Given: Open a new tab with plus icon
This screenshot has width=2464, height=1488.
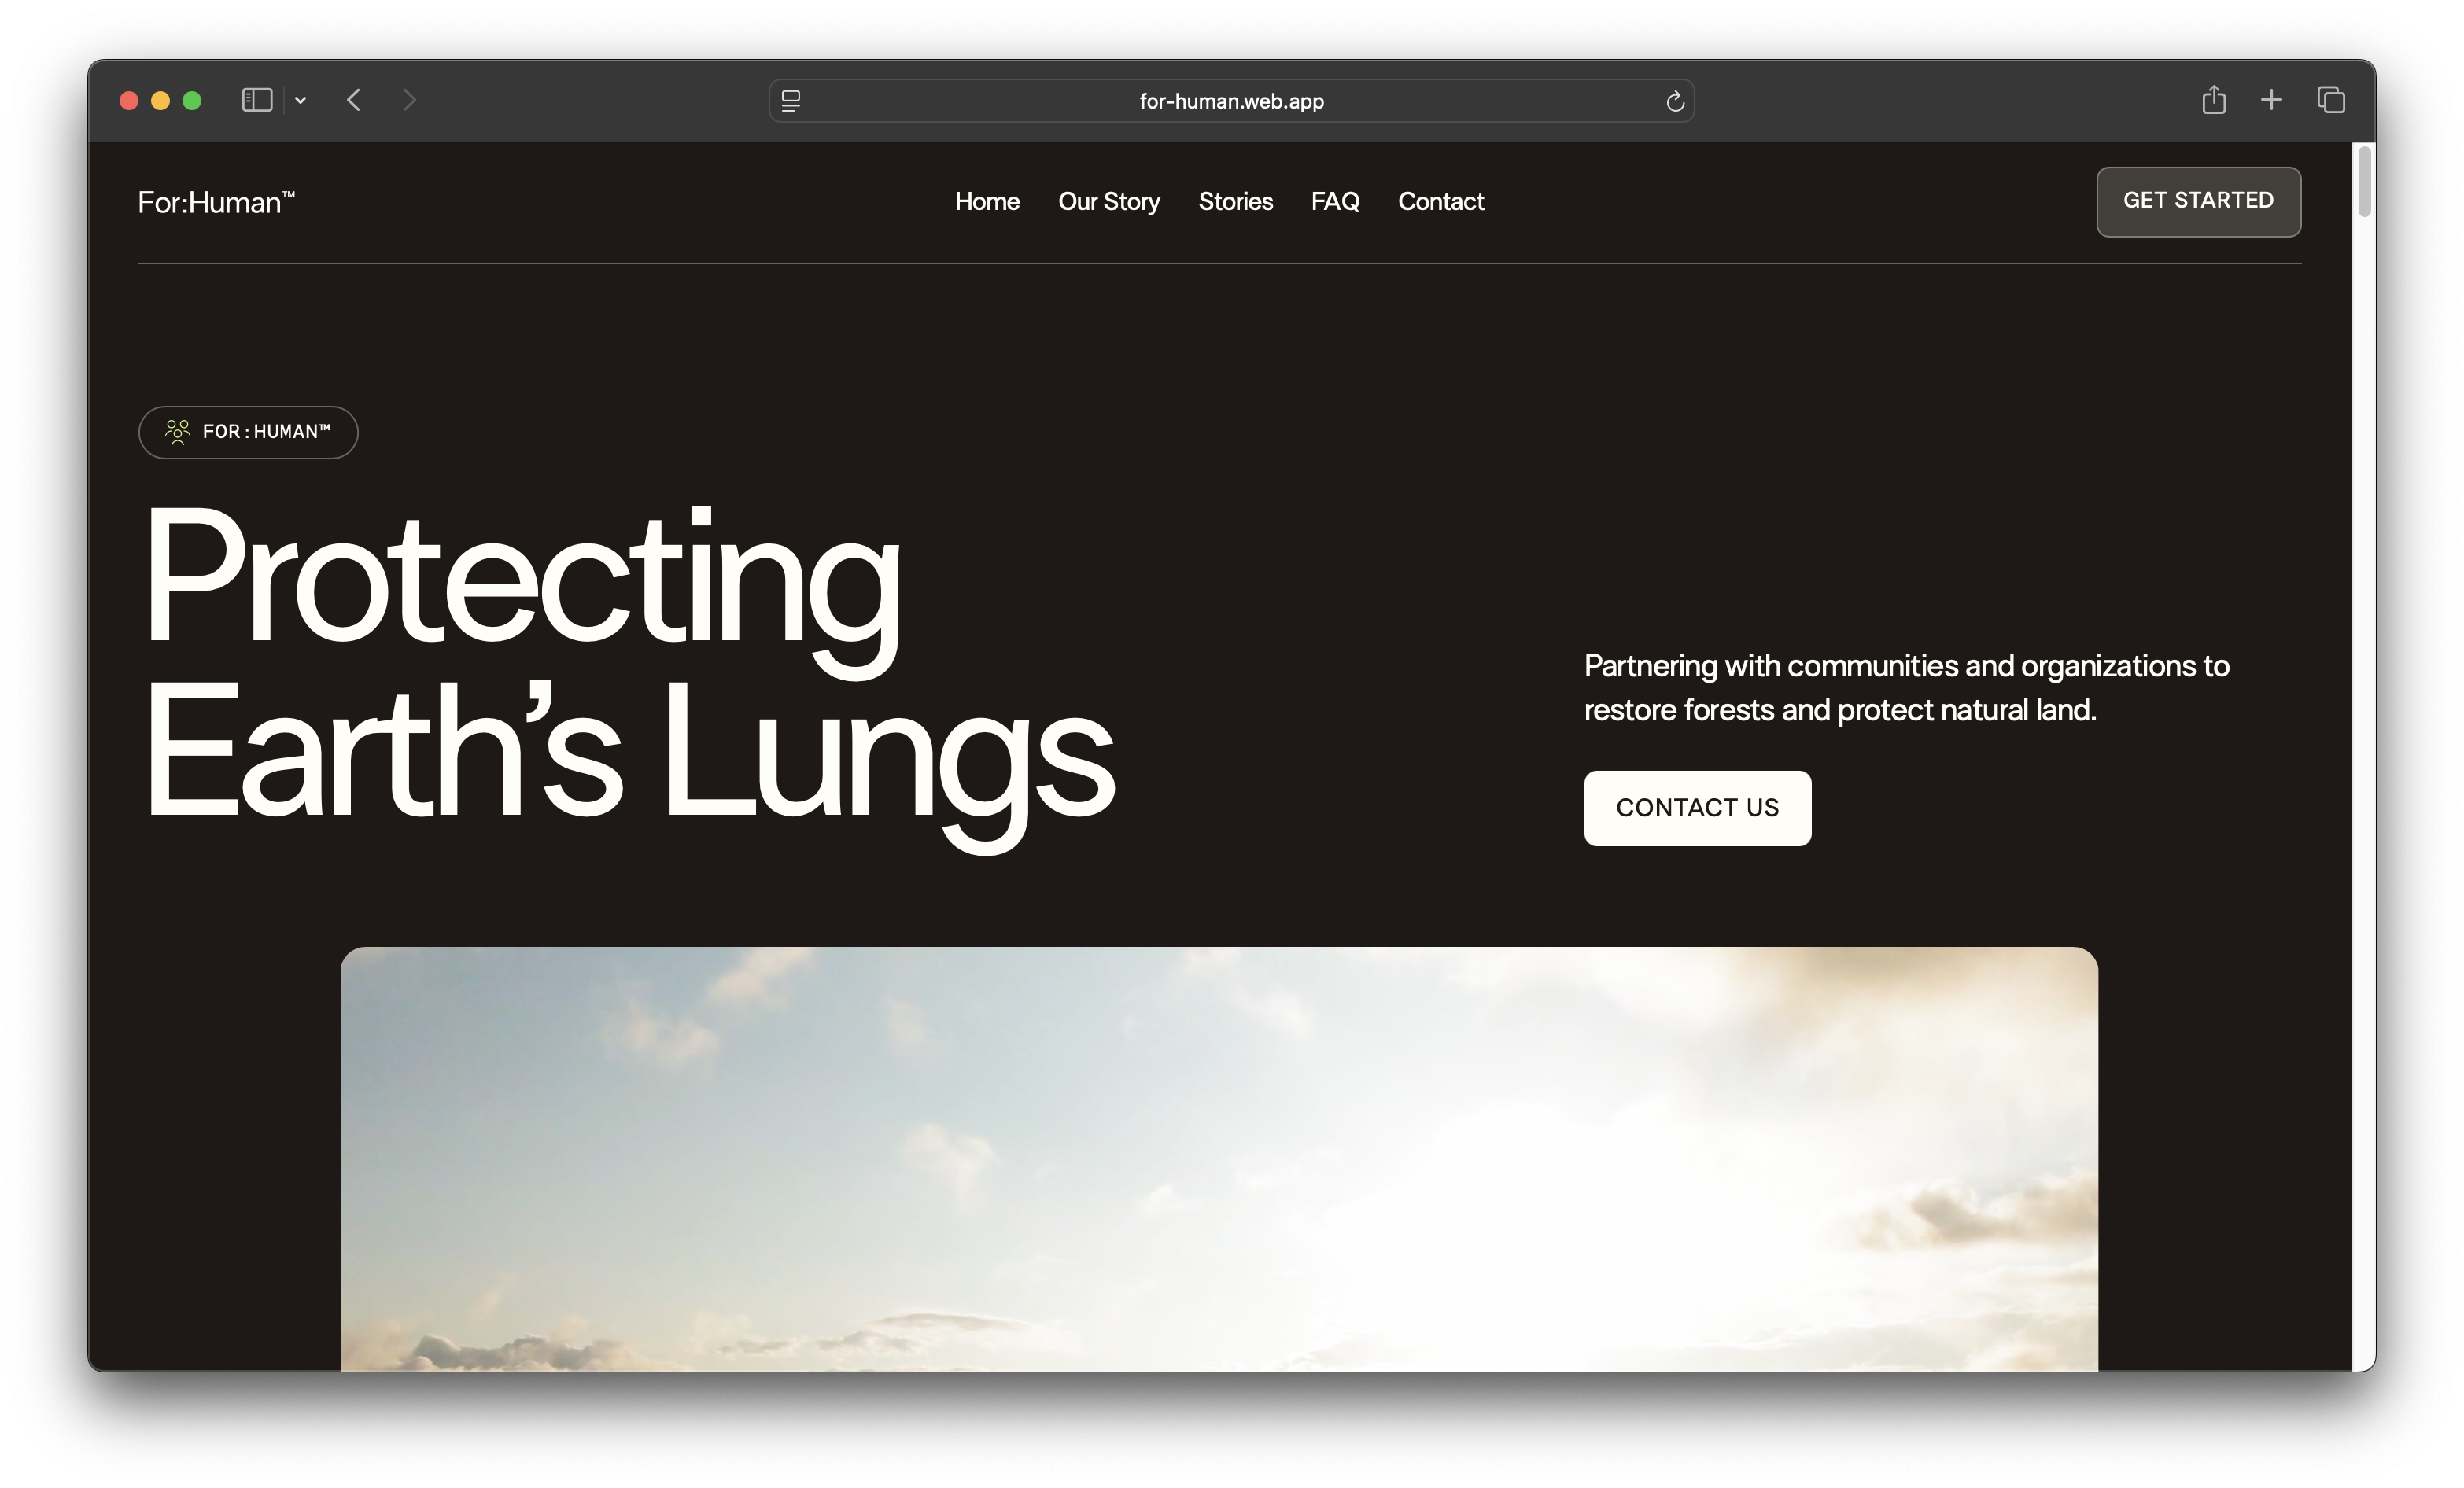Looking at the screenshot, I should coord(2271,100).
